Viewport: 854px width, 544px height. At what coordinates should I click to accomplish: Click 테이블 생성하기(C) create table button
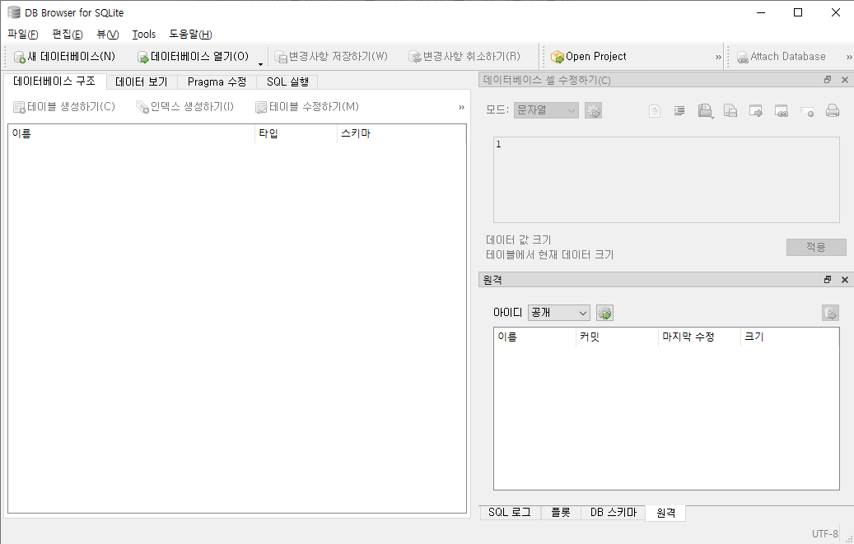tap(64, 107)
